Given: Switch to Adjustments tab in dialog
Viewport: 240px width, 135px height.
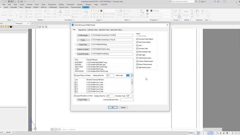Looking at the screenshot, I should coord(82,30).
